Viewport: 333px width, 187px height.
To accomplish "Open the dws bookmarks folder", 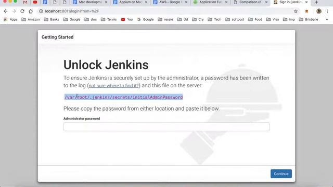I will [x=91, y=19].
